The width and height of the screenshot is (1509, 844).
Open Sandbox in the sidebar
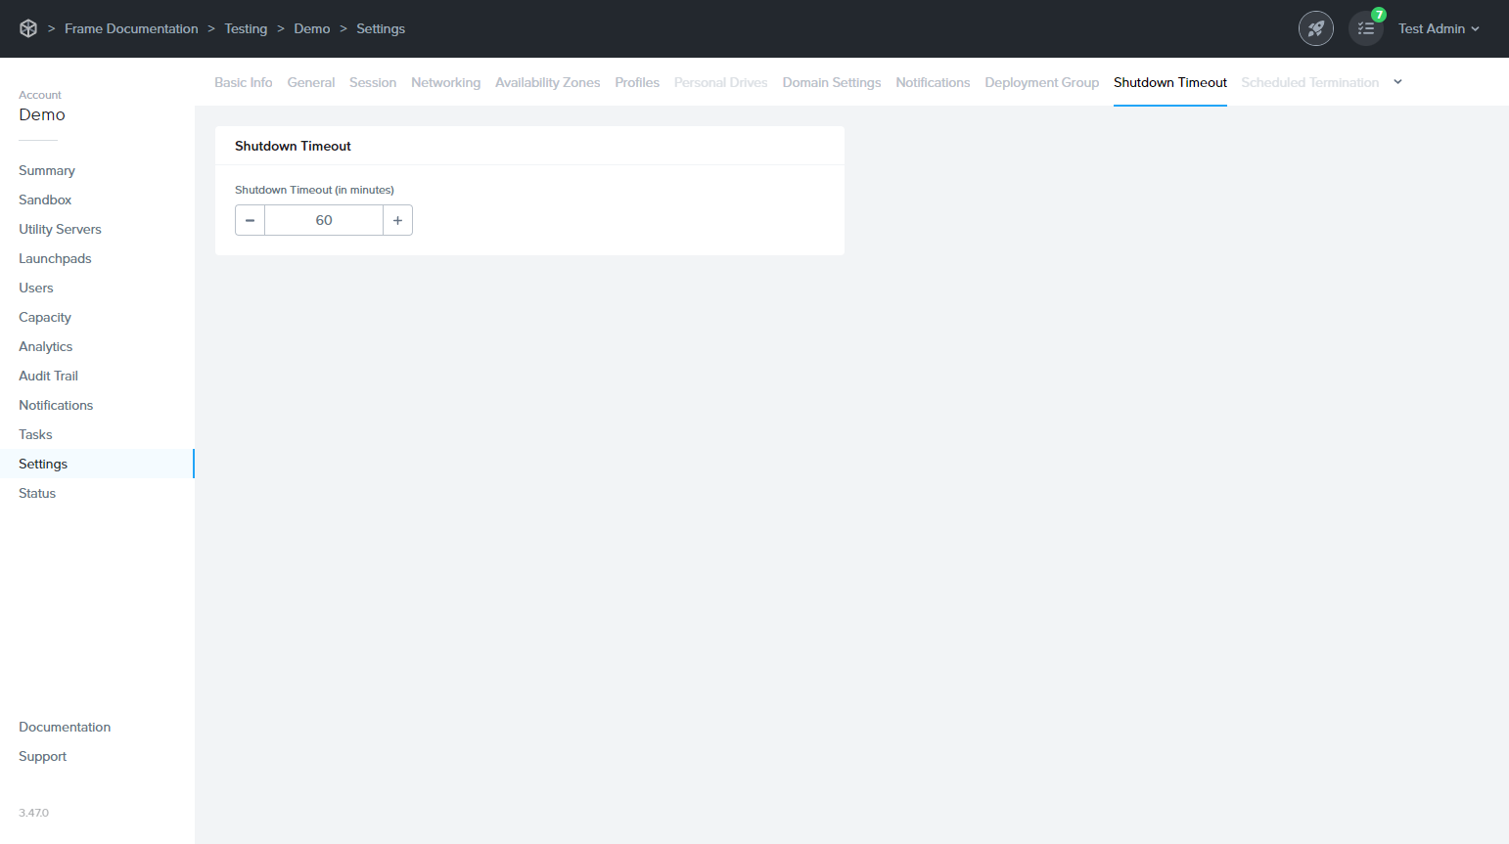pyautogui.click(x=45, y=200)
